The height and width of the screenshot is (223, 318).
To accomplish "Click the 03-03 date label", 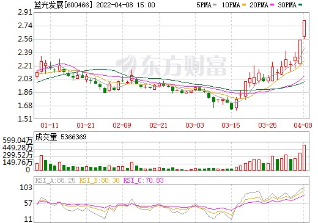I will (194, 125).
